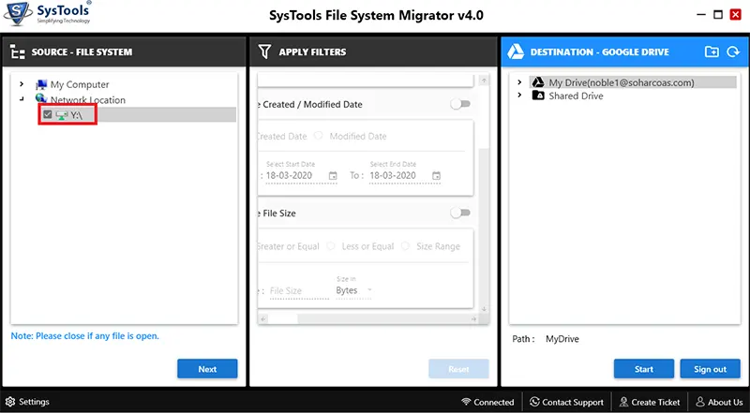Viewport: 750px width, 413px height.
Task: Click the My Computer icon
Action: (41, 84)
